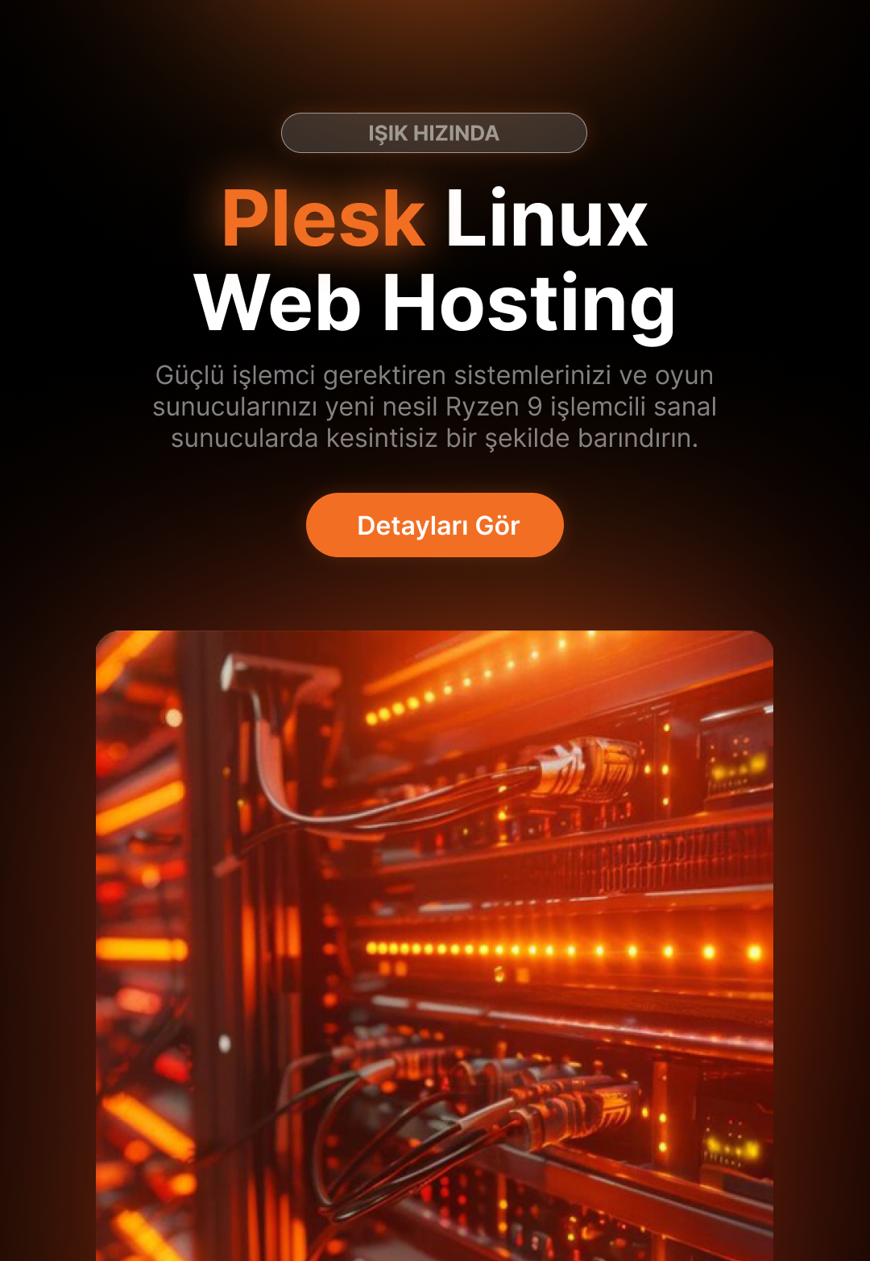870x1261 pixels.
Task: Click the word Linux in the headline
Action: point(546,218)
